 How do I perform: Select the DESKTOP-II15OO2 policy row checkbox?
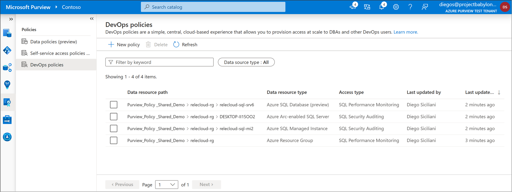click(114, 117)
